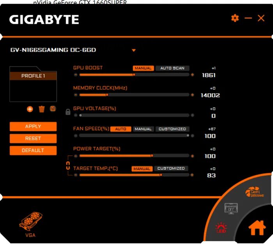
Task: Close the Gigabyte utility window
Action: [261, 18]
